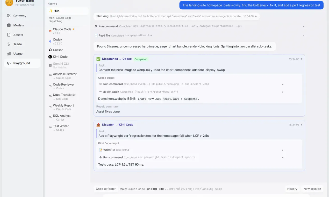Select the Cursor agent icon
The image size is (329, 197).
point(50,50)
